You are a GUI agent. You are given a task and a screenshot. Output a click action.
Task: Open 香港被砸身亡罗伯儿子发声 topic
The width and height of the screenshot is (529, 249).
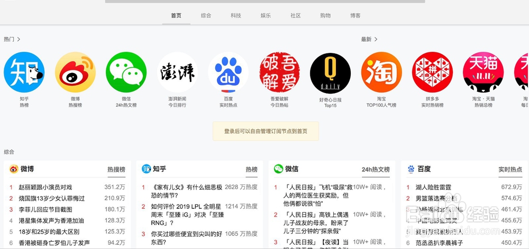point(54,243)
